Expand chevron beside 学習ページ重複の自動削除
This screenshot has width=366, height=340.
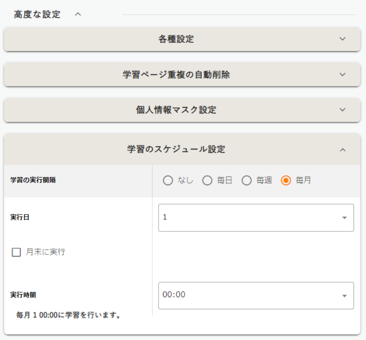(343, 75)
